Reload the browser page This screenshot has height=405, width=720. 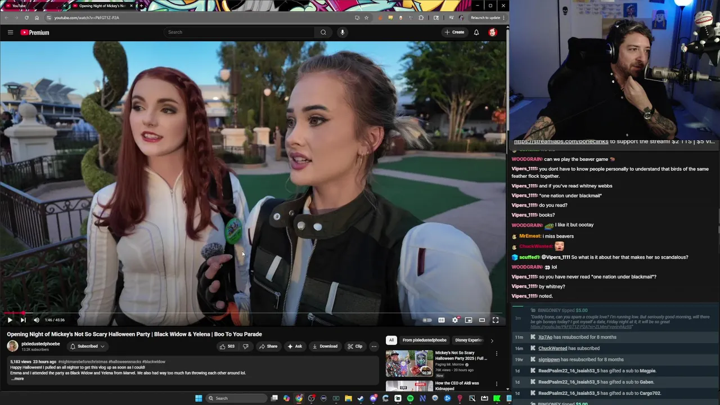click(x=26, y=17)
